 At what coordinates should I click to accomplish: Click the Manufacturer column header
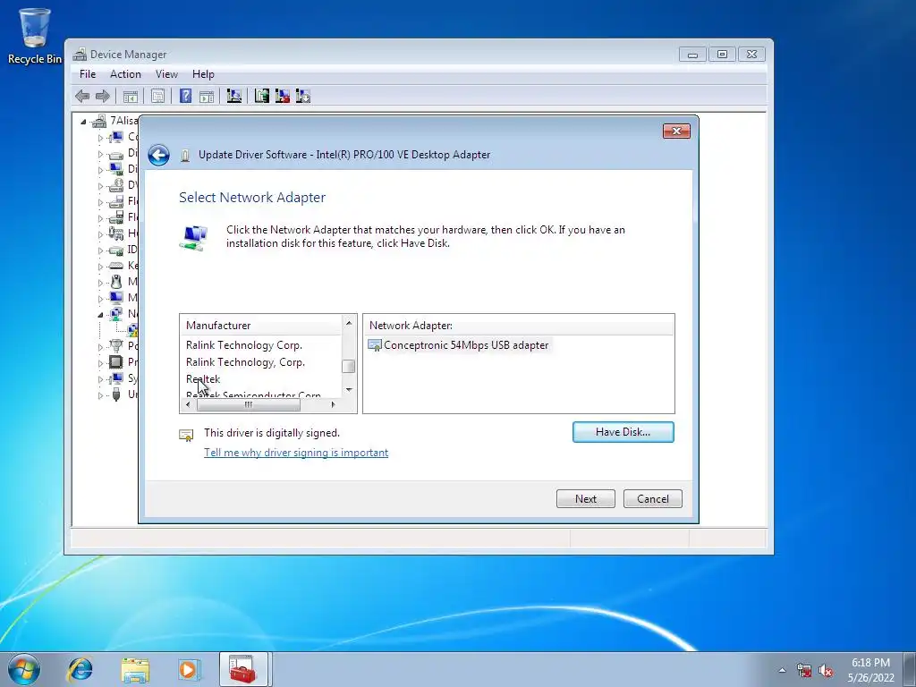click(x=260, y=326)
